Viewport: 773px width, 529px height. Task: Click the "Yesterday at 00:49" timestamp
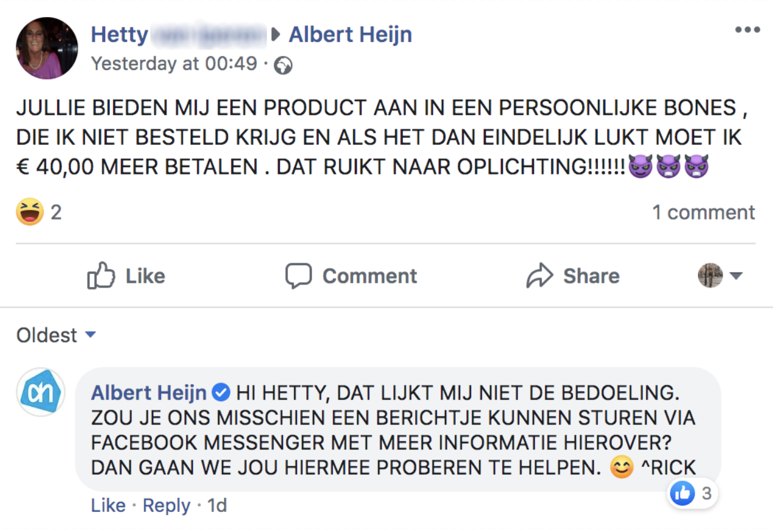tap(174, 63)
